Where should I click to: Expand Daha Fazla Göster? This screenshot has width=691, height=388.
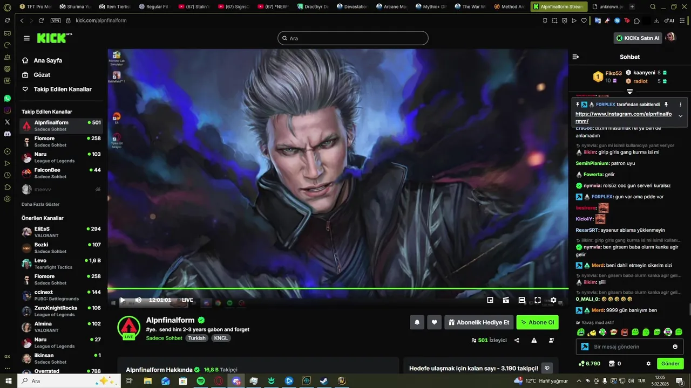tap(40, 204)
